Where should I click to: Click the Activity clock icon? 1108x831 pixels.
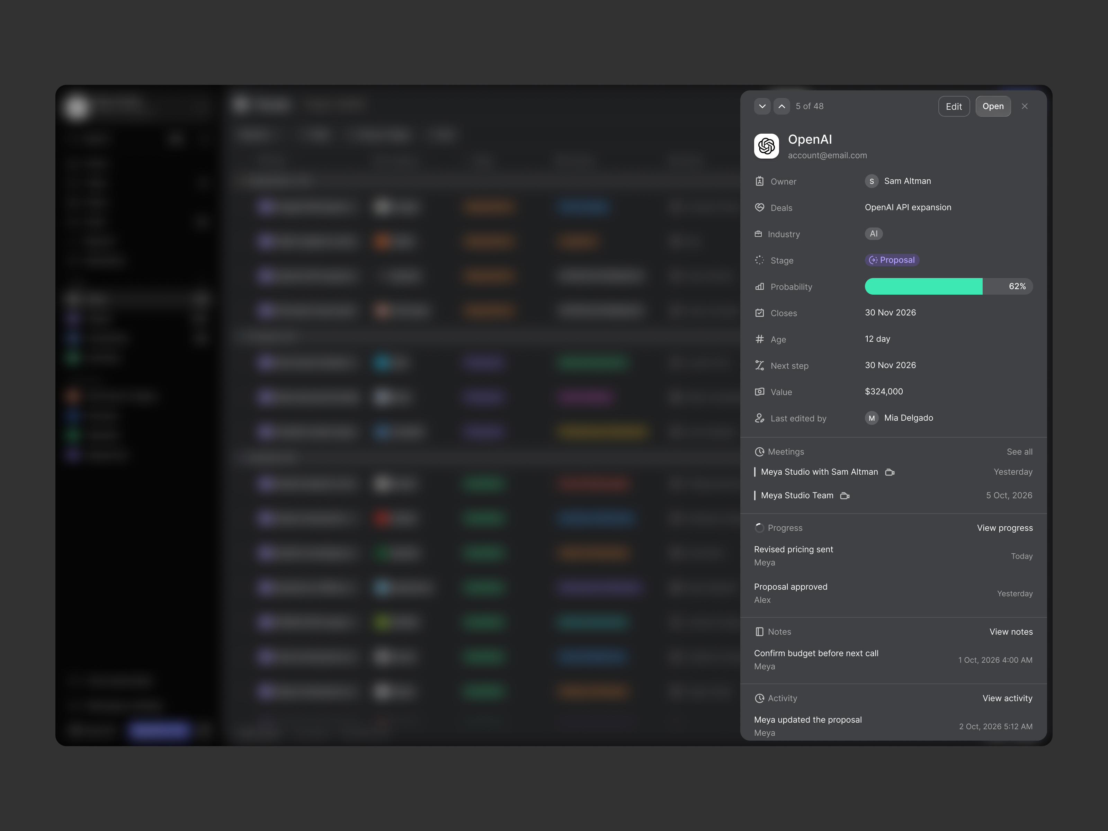point(759,698)
